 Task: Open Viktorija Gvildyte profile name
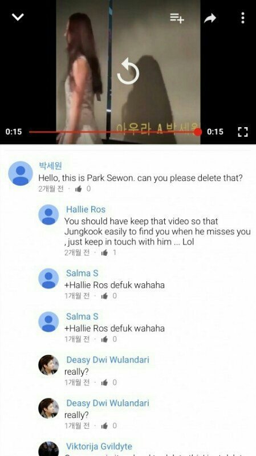click(99, 446)
